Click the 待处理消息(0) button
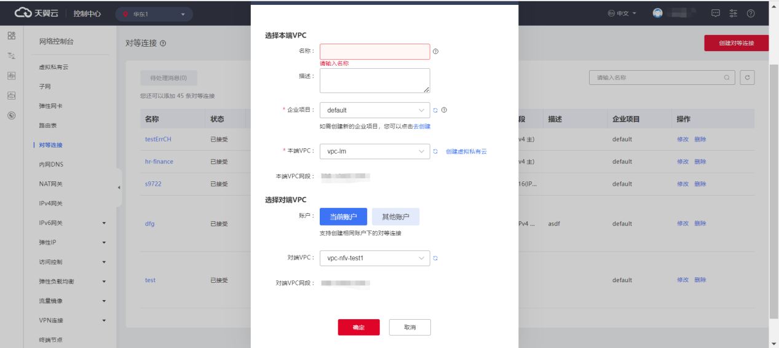 point(168,77)
